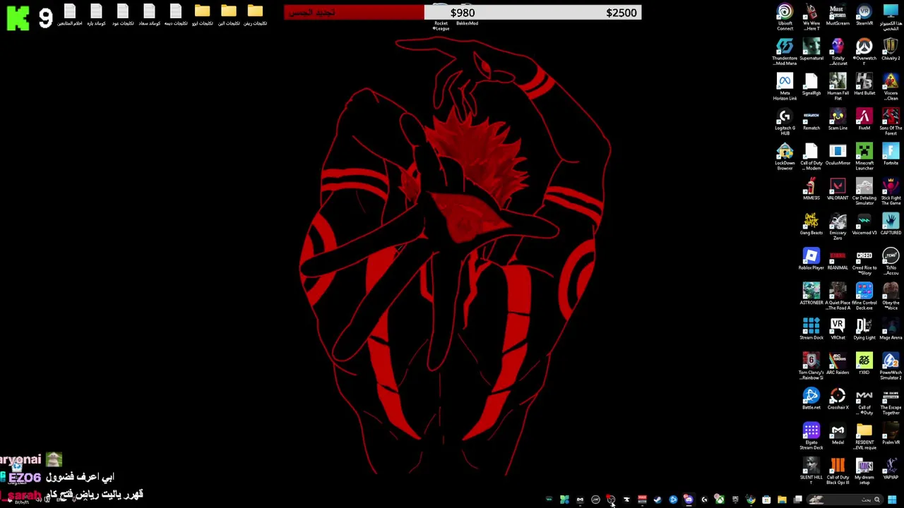Open the YAPYAP desktop icon
This screenshot has height=508, width=904.
tap(891, 469)
